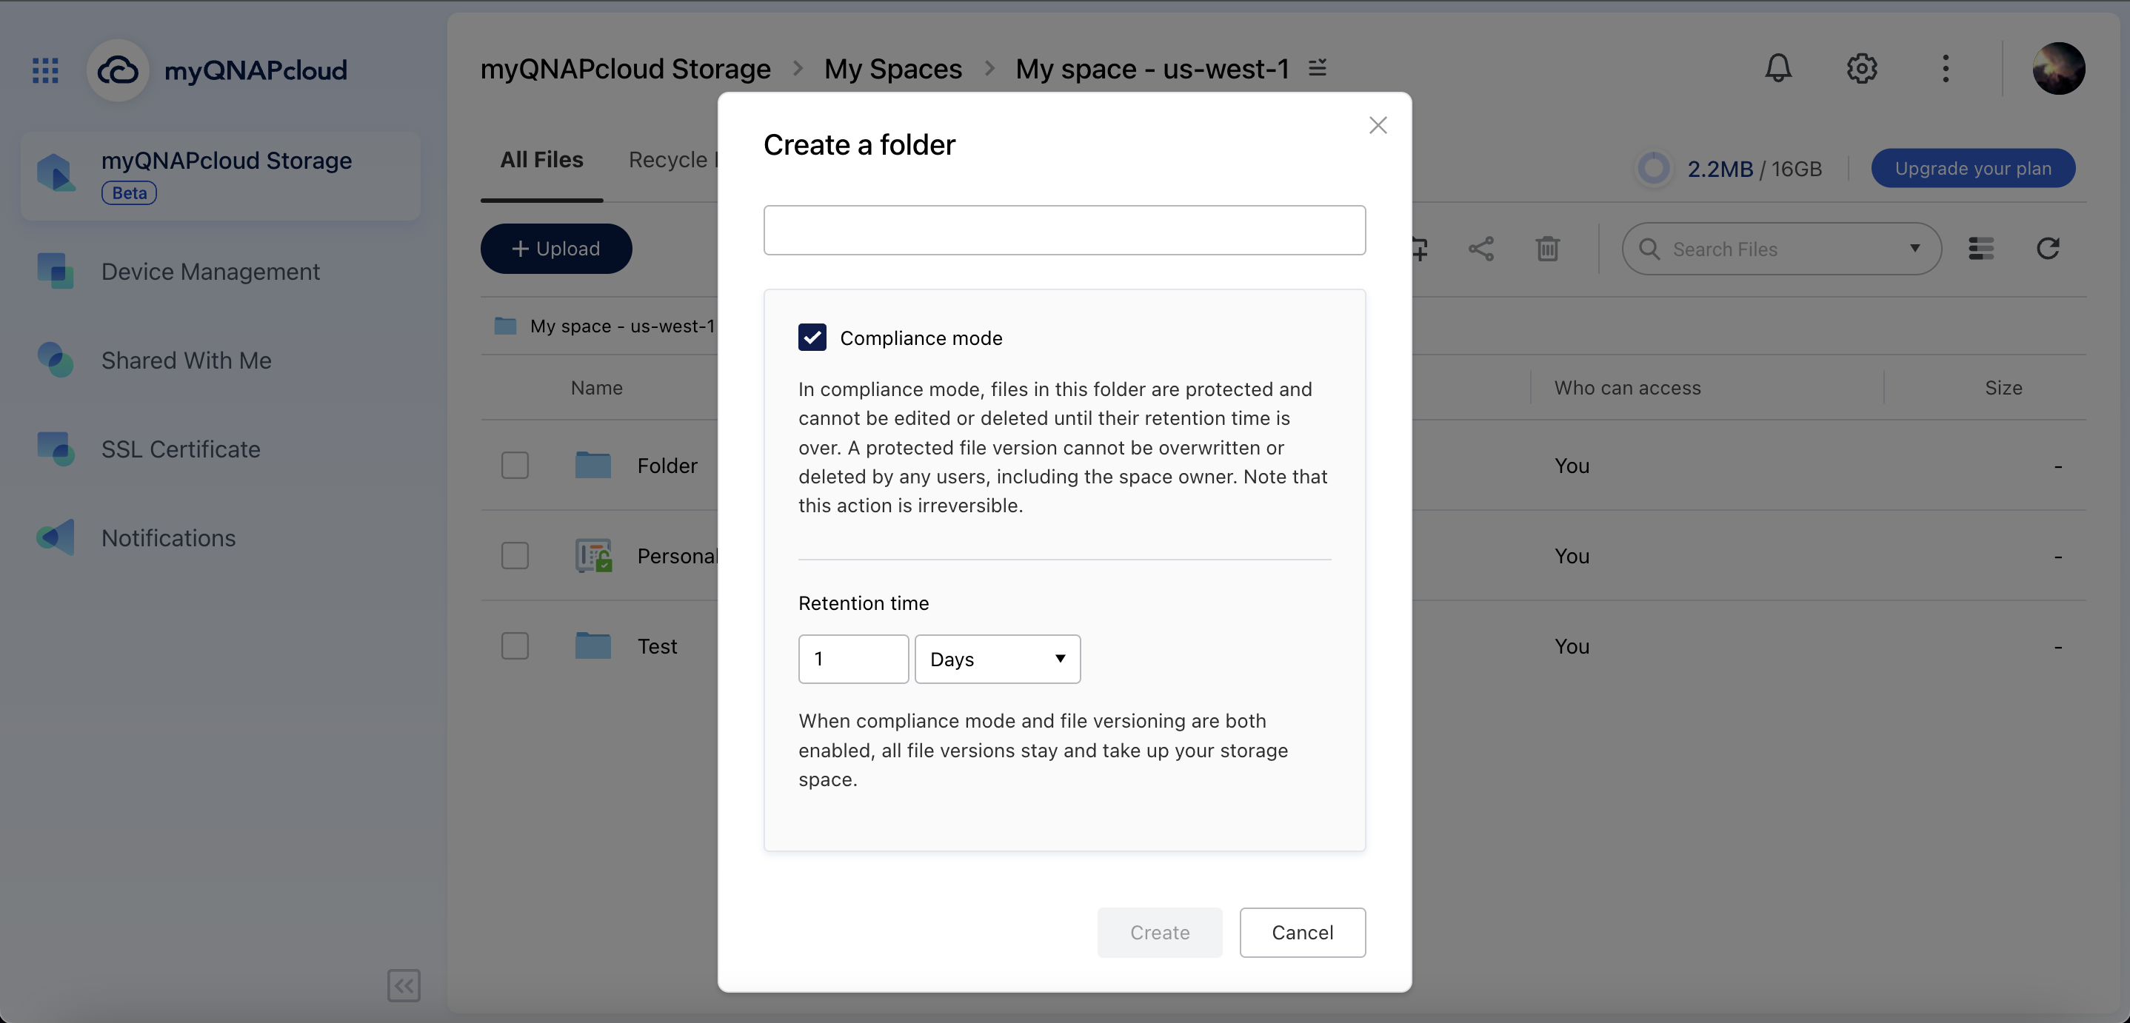
Task: Click the Beta badge label
Action: [129, 192]
